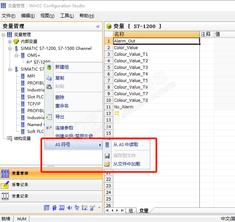The width and height of the screenshot is (235, 222).
Task: Collapse the root 变量管理 tree node
Action: pos(3,35)
